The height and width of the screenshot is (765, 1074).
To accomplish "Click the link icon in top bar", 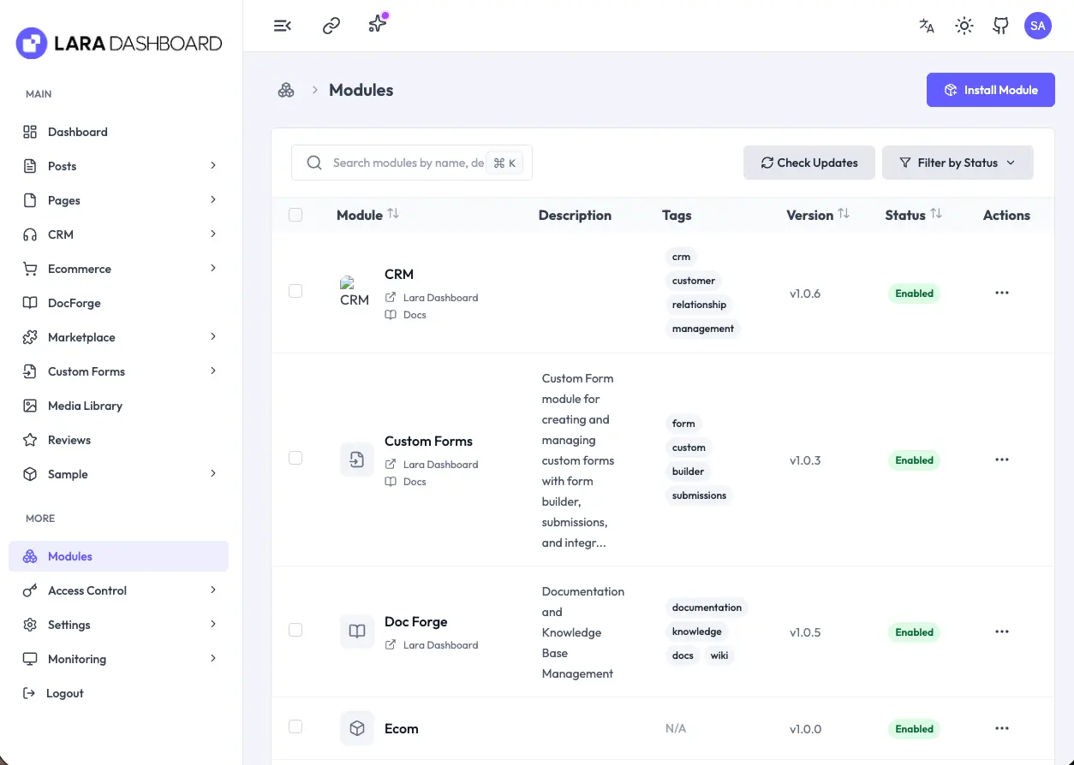I will click(x=331, y=26).
